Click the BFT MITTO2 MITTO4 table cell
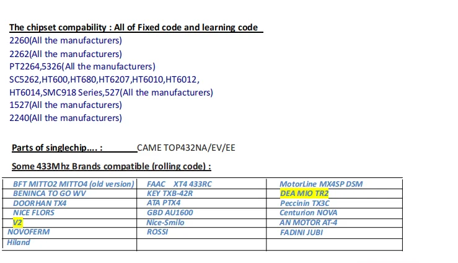458x263 pixels. coord(73,184)
